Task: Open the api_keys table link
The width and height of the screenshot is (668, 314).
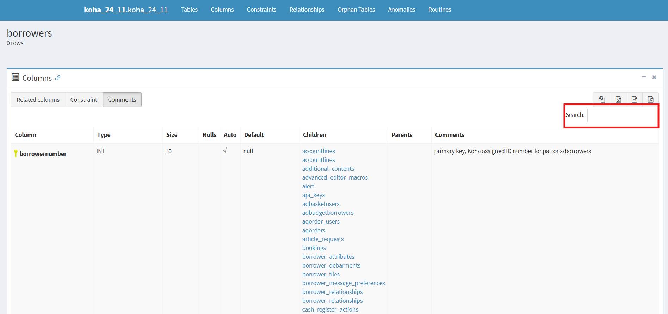Action: point(313,195)
